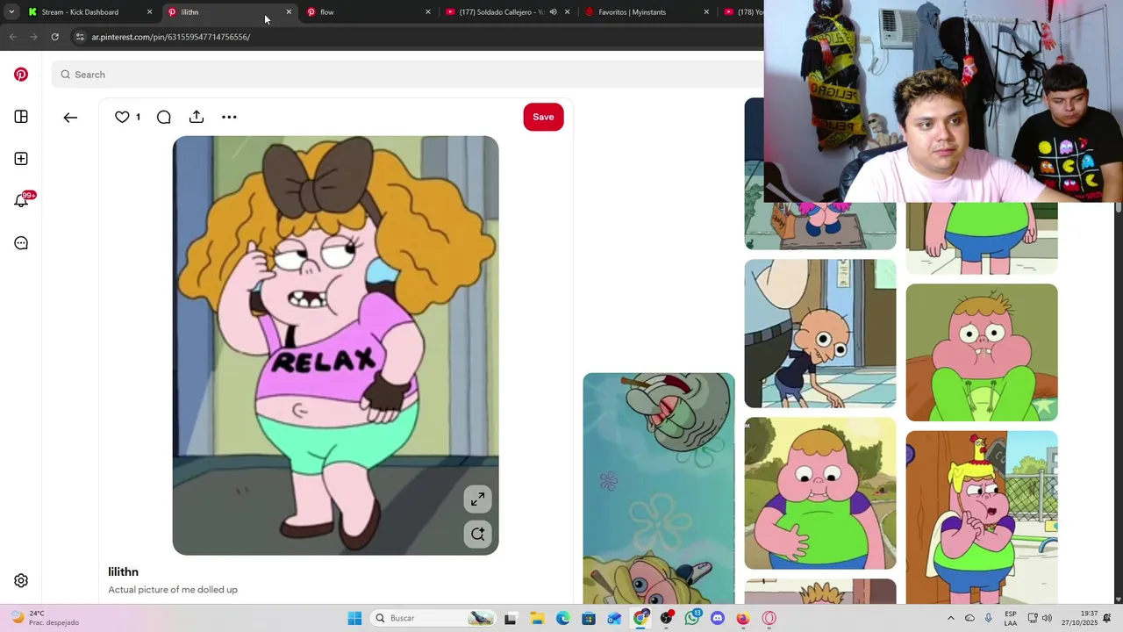
Task: Open the Windows Start menu
Action: pyautogui.click(x=354, y=618)
